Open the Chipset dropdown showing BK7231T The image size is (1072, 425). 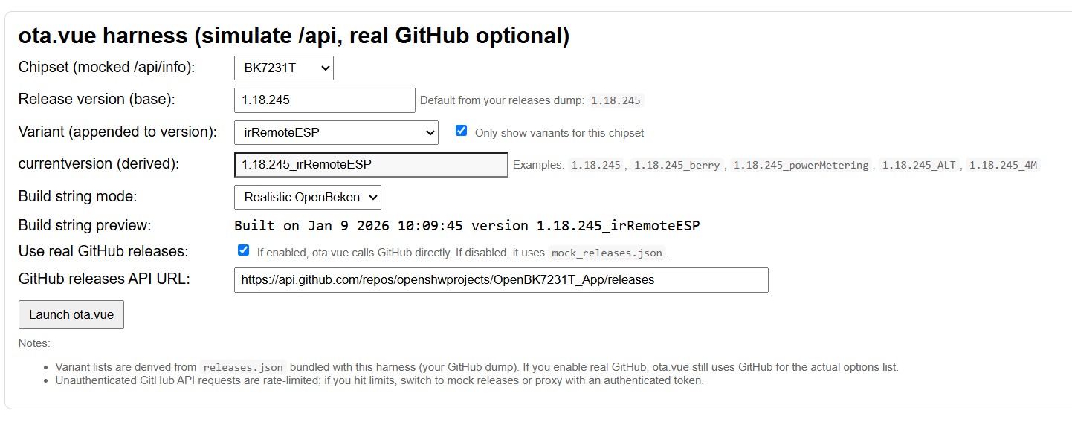click(283, 68)
